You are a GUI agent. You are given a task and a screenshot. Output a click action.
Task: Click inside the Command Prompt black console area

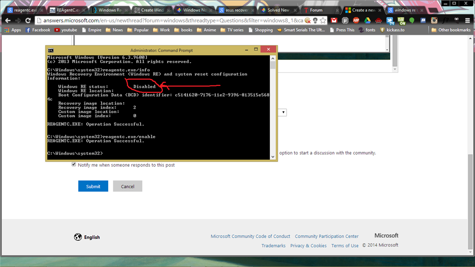pyautogui.click(x=158, y=107)
